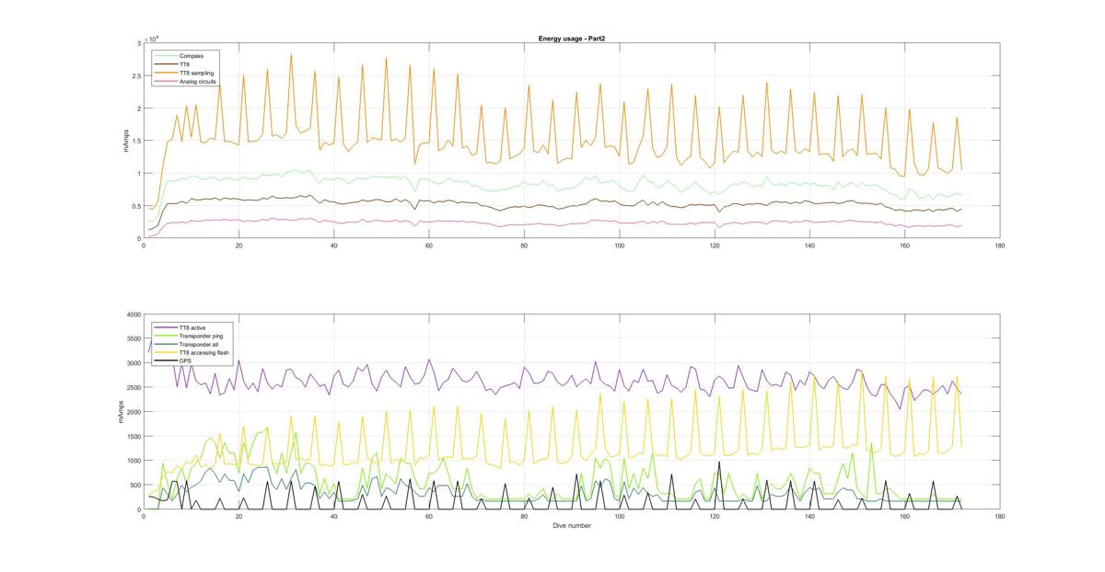Click the 4000 y-axis tick on the lower chart

coord(133,315)
